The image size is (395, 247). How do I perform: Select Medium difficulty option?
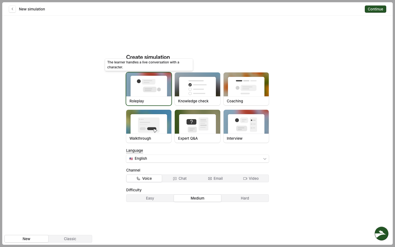(198, 198)
